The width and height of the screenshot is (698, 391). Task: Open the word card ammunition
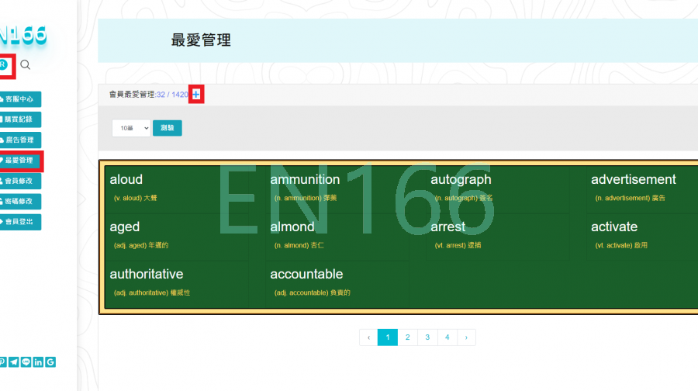337,190
